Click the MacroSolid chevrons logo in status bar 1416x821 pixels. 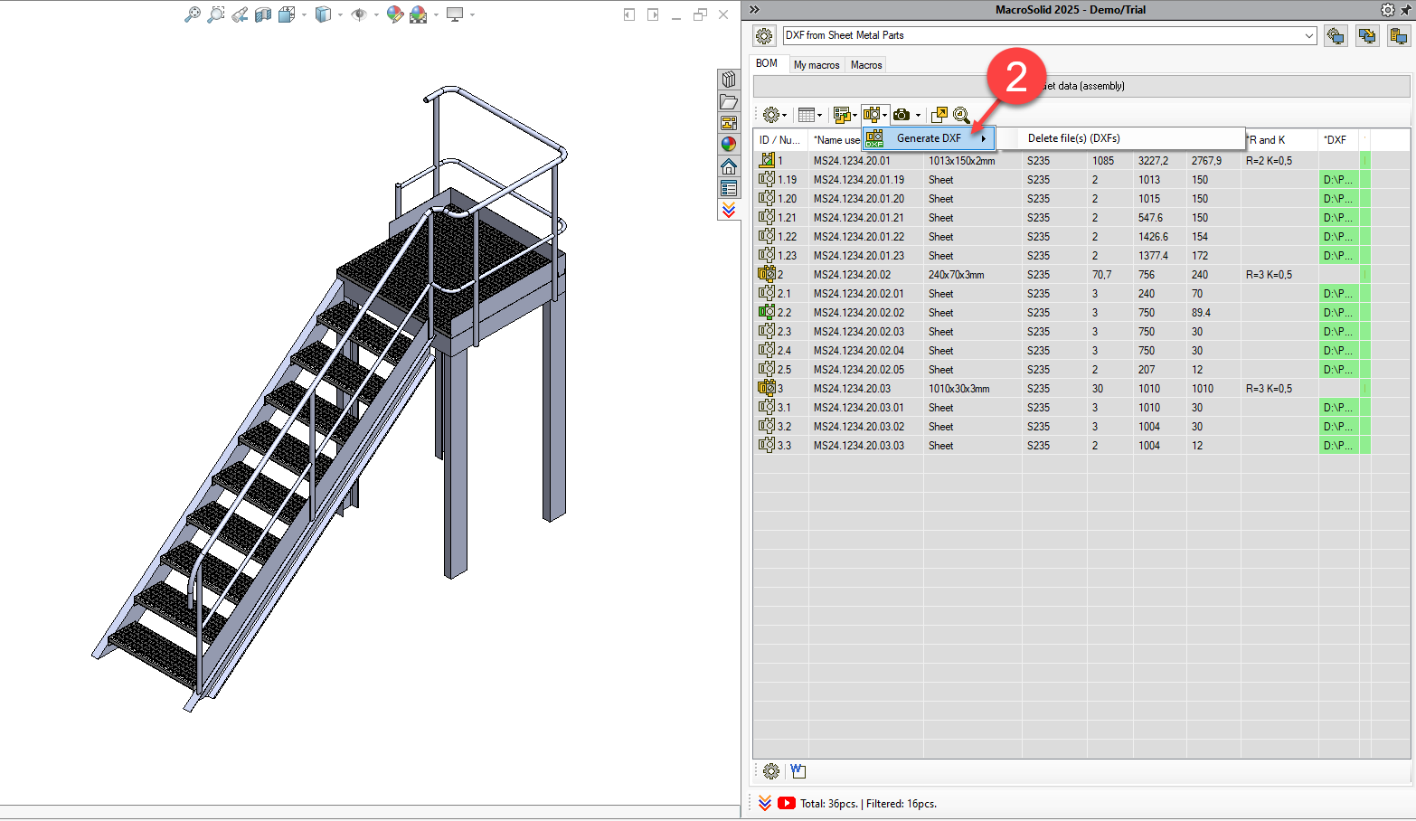[x=765, y=803]
